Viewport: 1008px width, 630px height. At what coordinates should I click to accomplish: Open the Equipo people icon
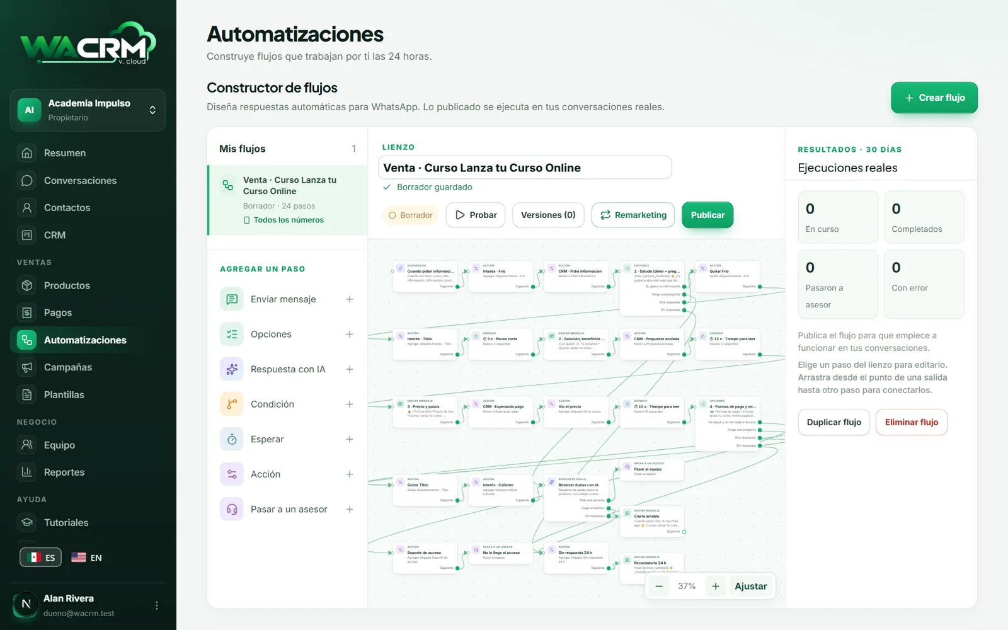click(27, 445)
